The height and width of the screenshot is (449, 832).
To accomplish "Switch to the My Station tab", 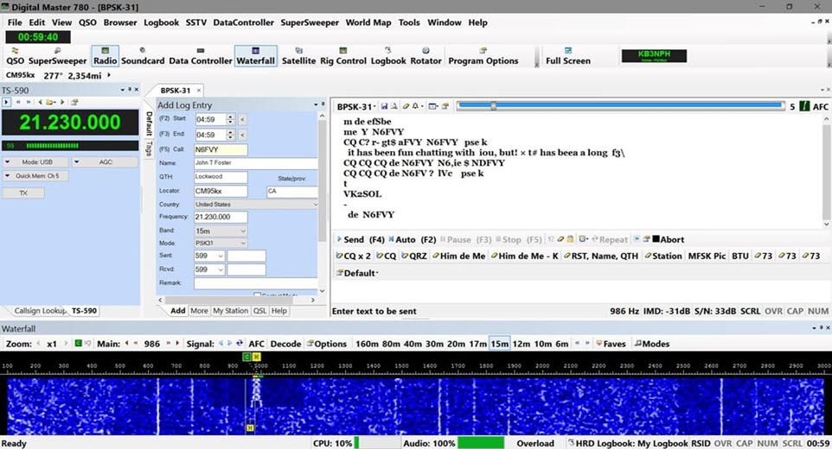I will click(x=230, y=311).
